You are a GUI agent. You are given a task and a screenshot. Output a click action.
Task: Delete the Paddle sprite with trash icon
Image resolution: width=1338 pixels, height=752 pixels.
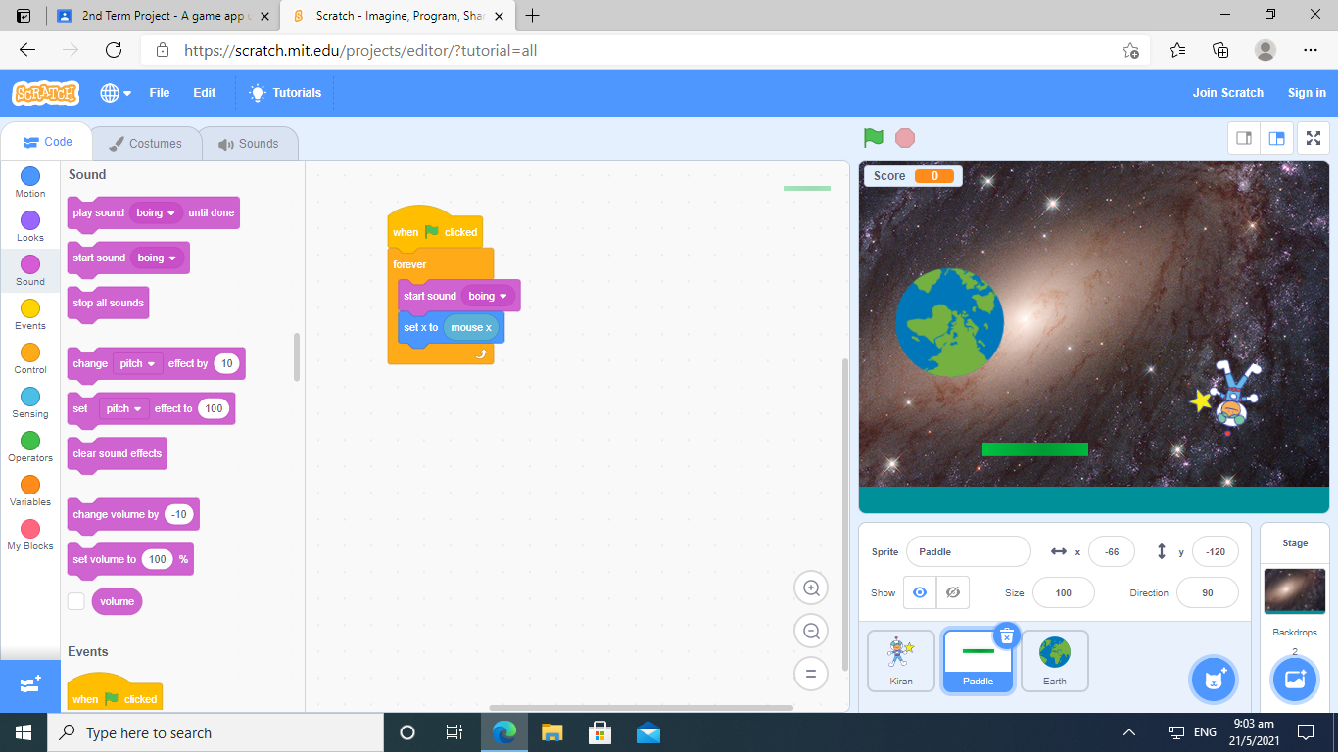(x=1006, y=636)
